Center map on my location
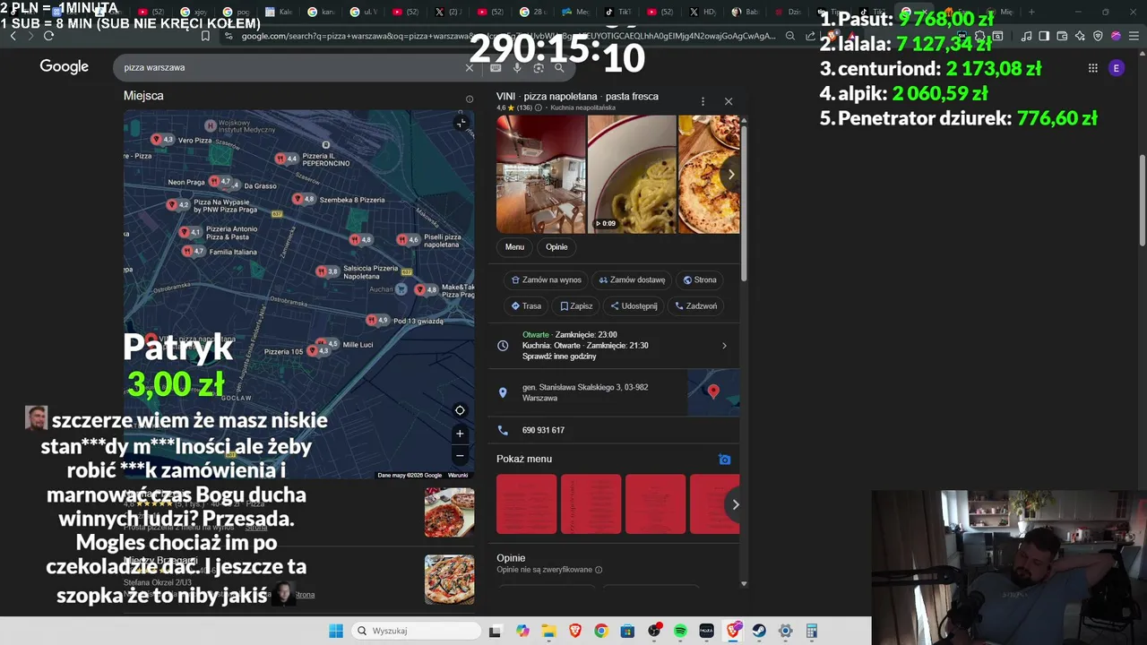1147x645 pixels. (460, 410)
